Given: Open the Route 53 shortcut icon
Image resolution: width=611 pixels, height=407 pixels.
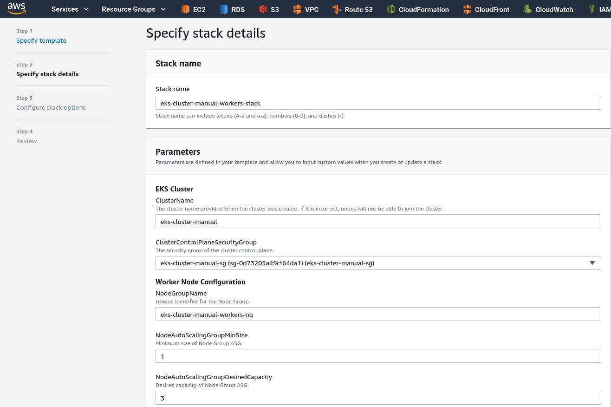Looking at the screenshot, I should (x=337, y=9).
